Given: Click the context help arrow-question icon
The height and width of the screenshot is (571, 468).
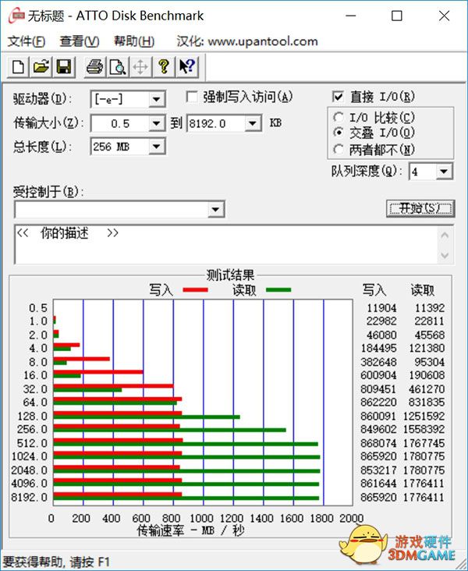Looking at the screenshot, I should click(x=187, y=67).
